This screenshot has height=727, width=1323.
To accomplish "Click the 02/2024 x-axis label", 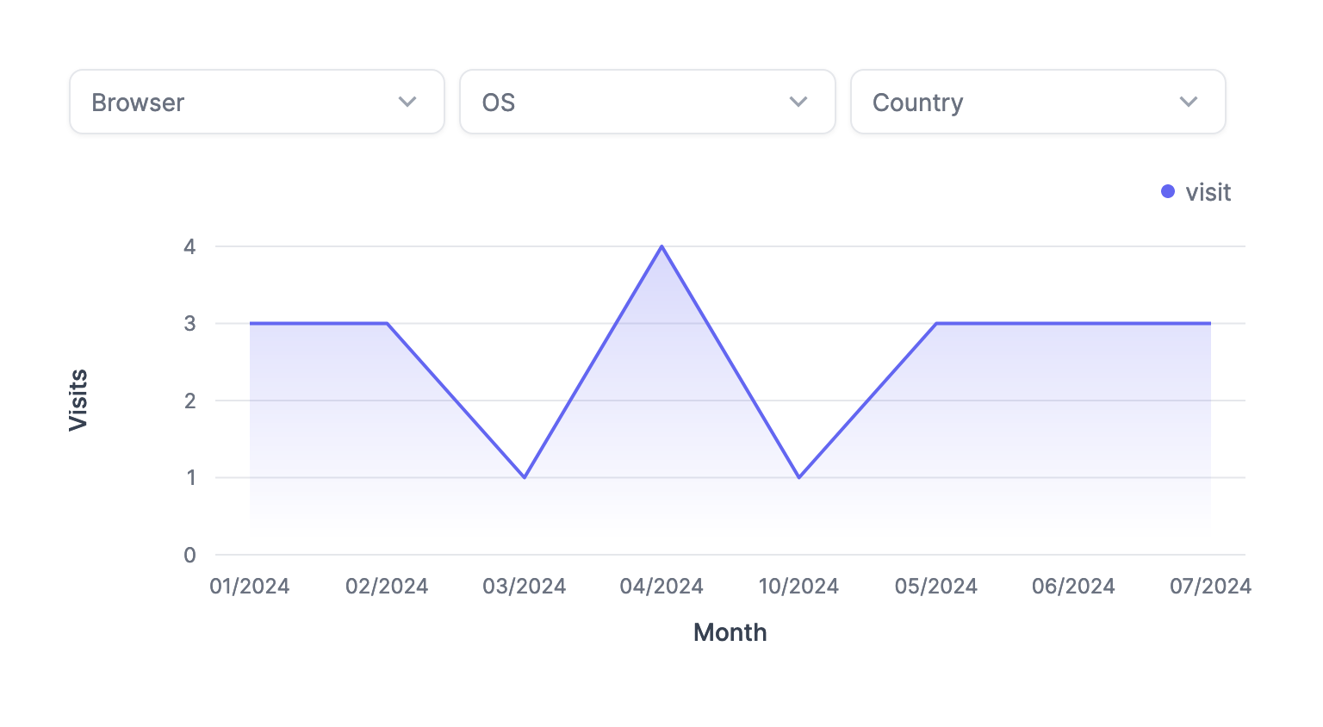I will 387,587.
